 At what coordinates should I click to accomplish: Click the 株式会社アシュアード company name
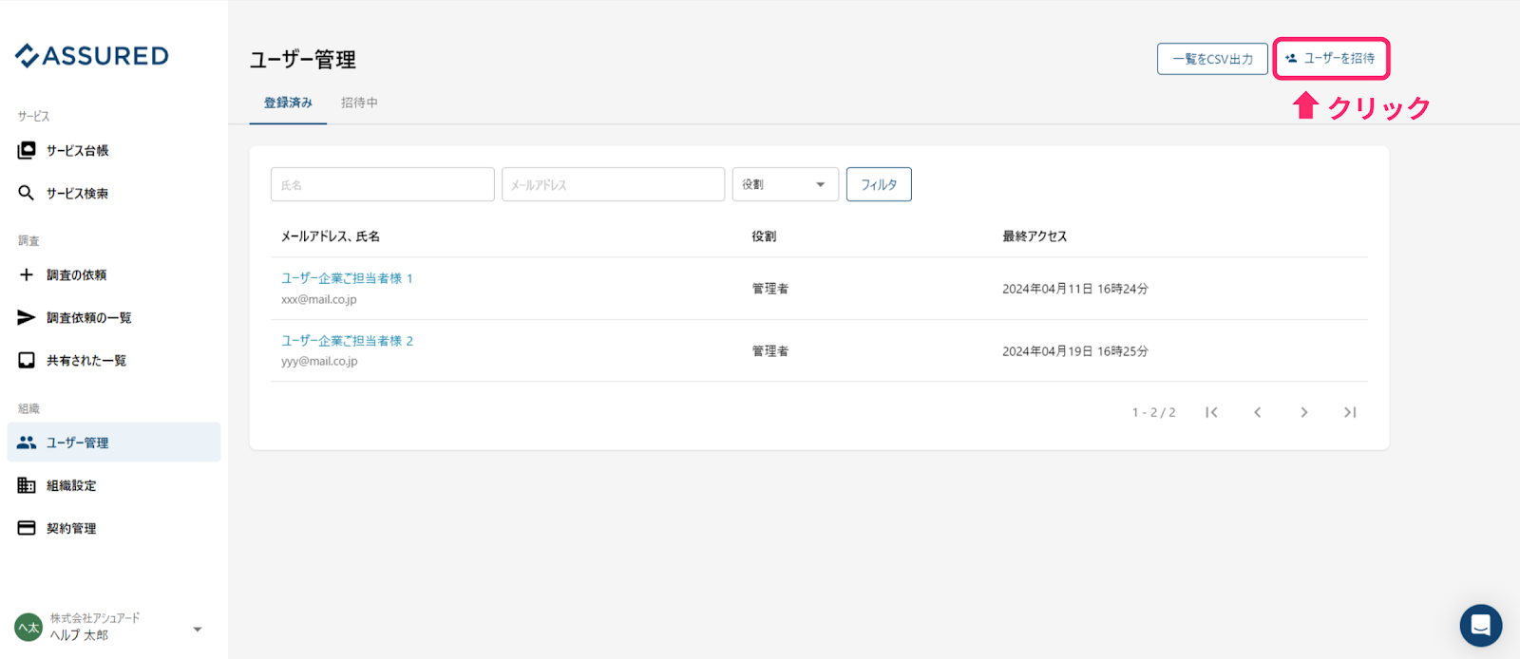pos(95,618)
